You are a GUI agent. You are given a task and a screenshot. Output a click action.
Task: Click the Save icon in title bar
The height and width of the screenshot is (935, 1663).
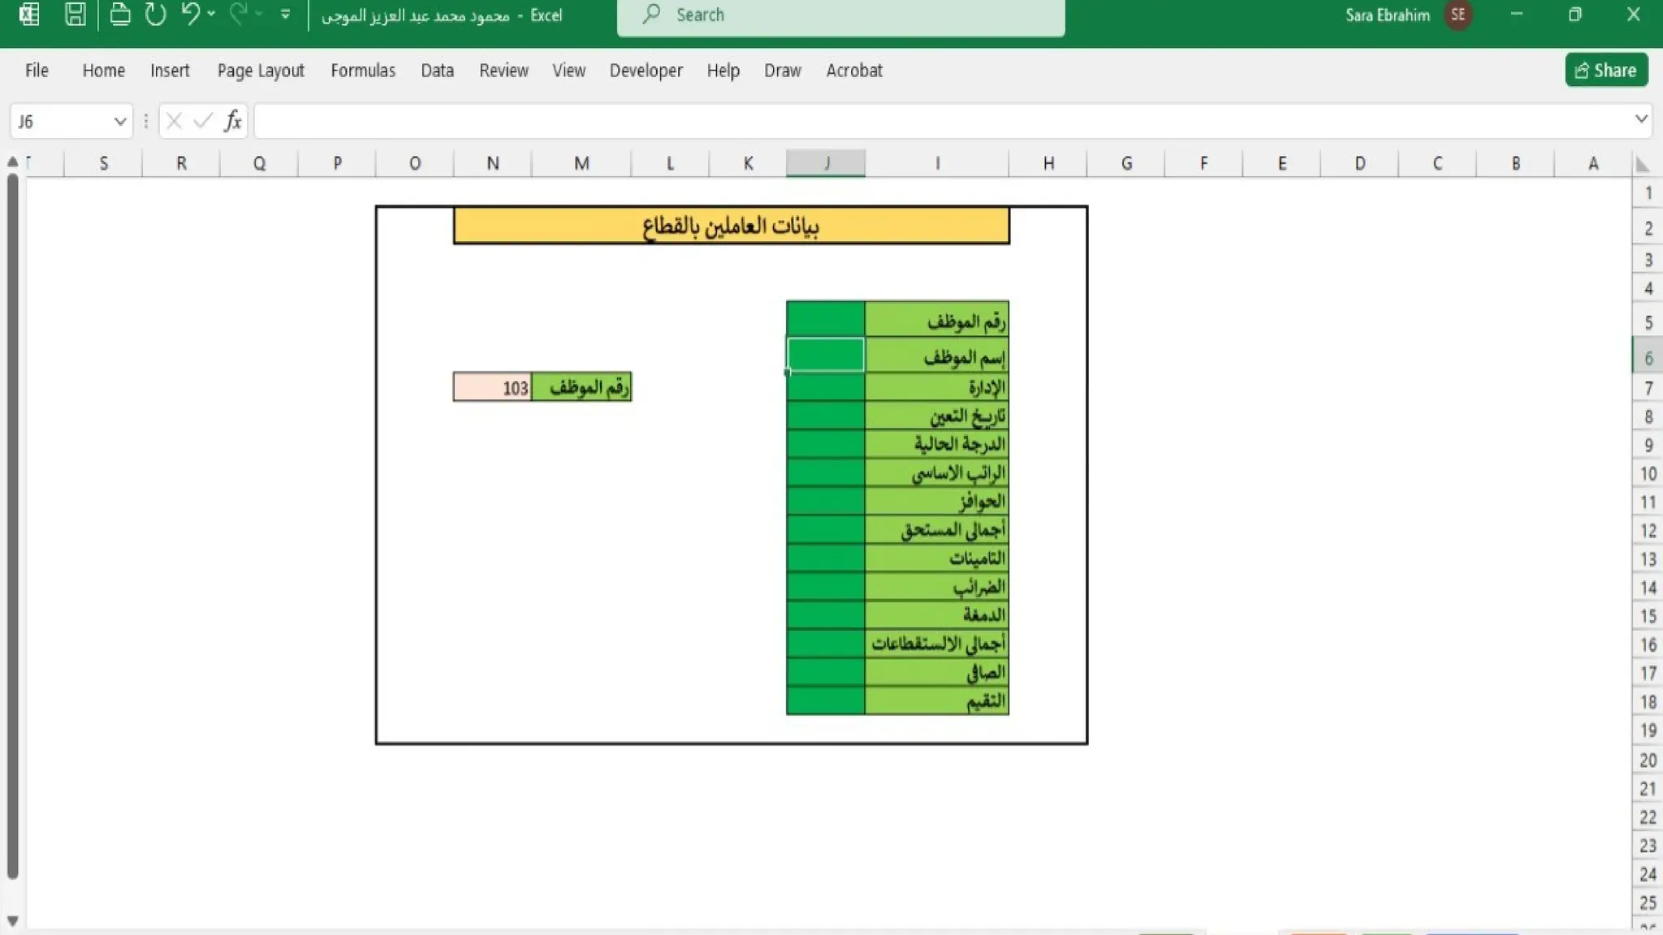tap(76, 15)
